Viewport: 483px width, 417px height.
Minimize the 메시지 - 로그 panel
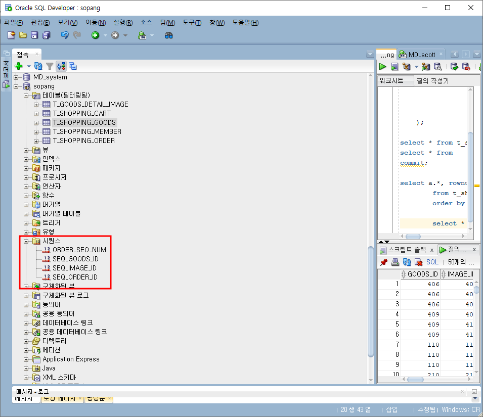[474, 391]
